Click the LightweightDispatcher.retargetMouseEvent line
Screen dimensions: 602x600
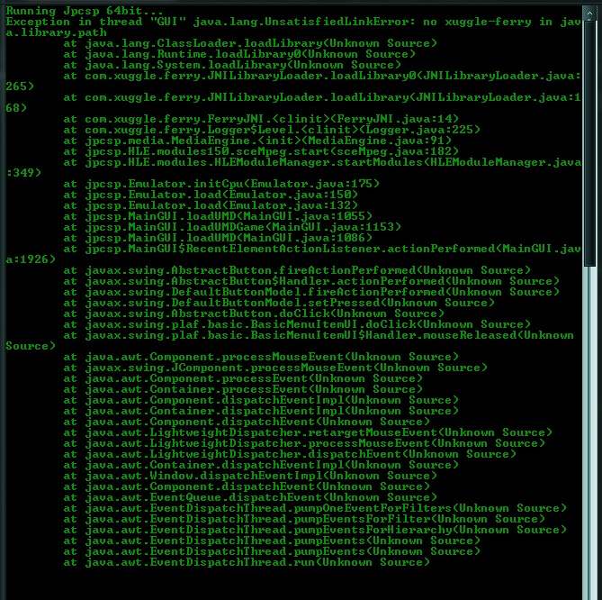coord(308,432)
